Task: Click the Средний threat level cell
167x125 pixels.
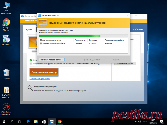Action: click(78, 43)
